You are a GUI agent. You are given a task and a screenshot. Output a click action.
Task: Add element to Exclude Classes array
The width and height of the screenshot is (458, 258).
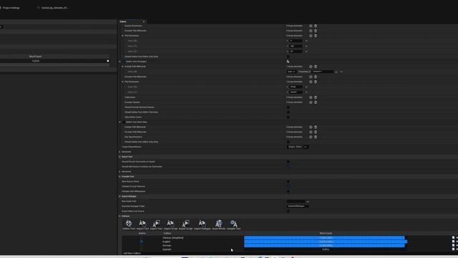point(311,102)
